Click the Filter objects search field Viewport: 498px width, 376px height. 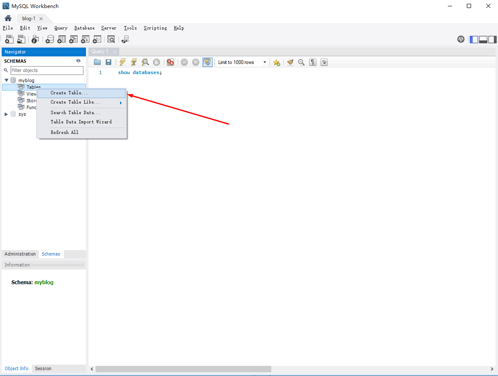click(47, 70)
